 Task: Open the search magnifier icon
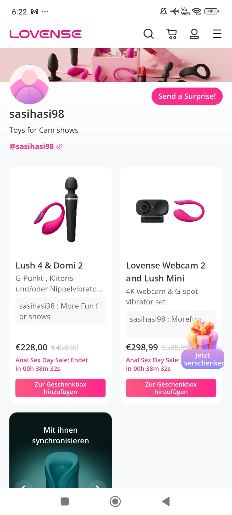tap(148, 34)
